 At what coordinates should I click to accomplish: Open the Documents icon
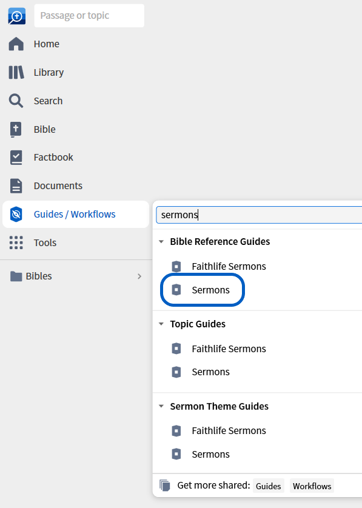click(x=16, y=186)
